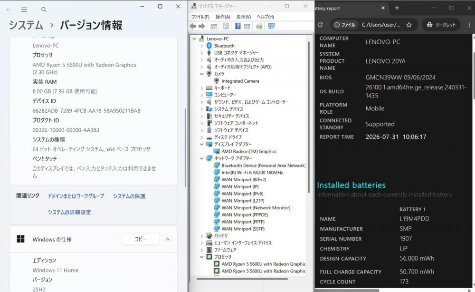Collapse the プロセッサ node
Viewport: 475px width, 292px height.
[202, 257]
